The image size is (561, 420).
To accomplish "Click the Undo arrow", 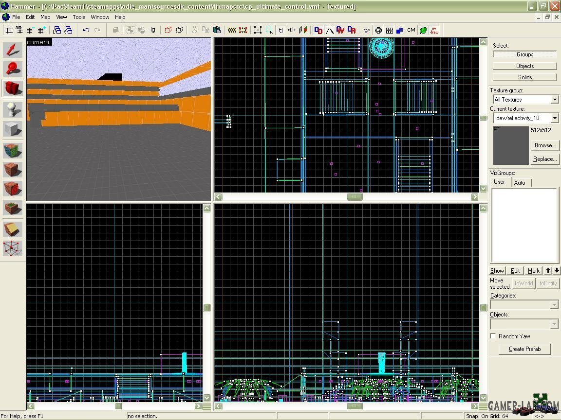I will click(x=86, y=30).
